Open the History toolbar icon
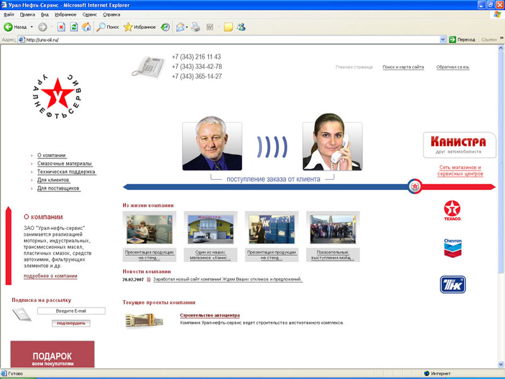Viewport: 505px width, 379px height. click(165, 27)
